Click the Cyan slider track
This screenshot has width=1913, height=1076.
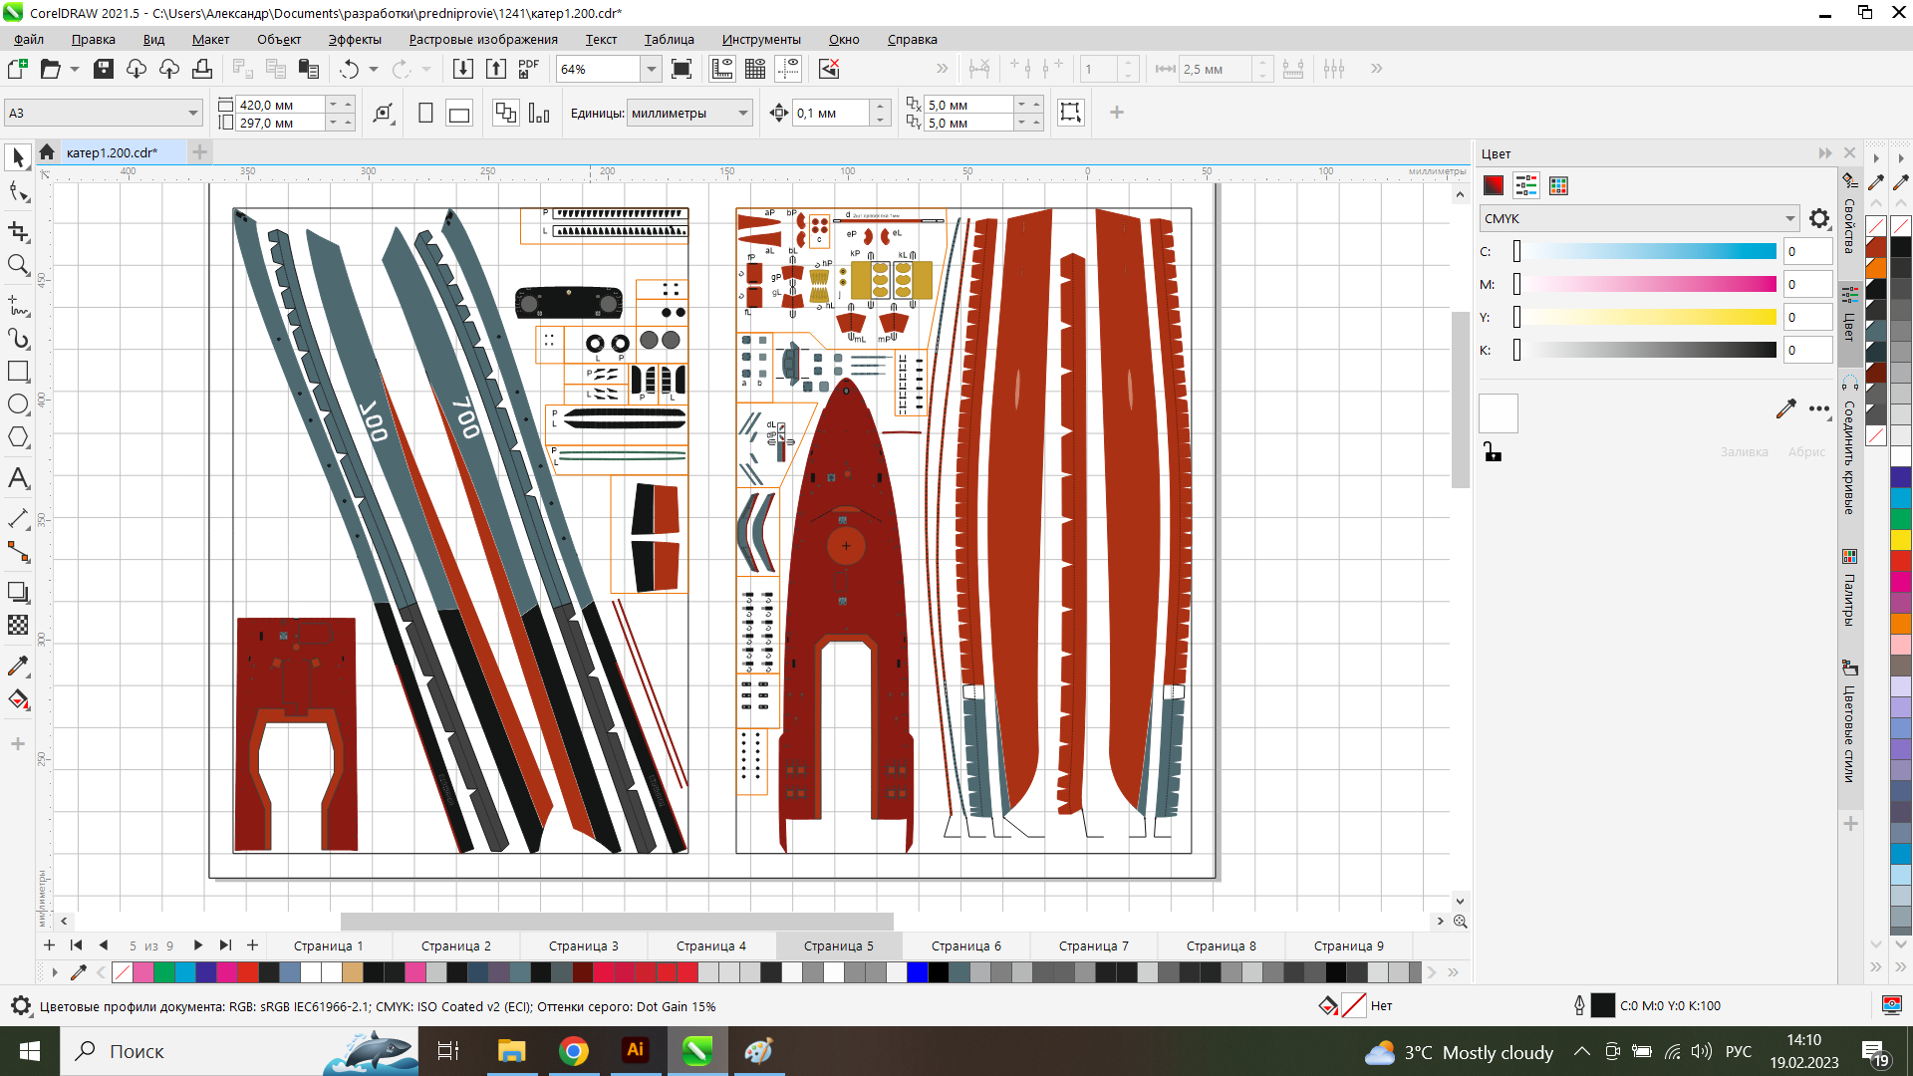tap(1646, 251)
